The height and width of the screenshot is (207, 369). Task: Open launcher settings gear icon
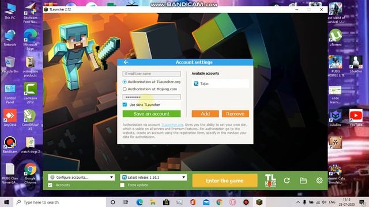[319, 181]
